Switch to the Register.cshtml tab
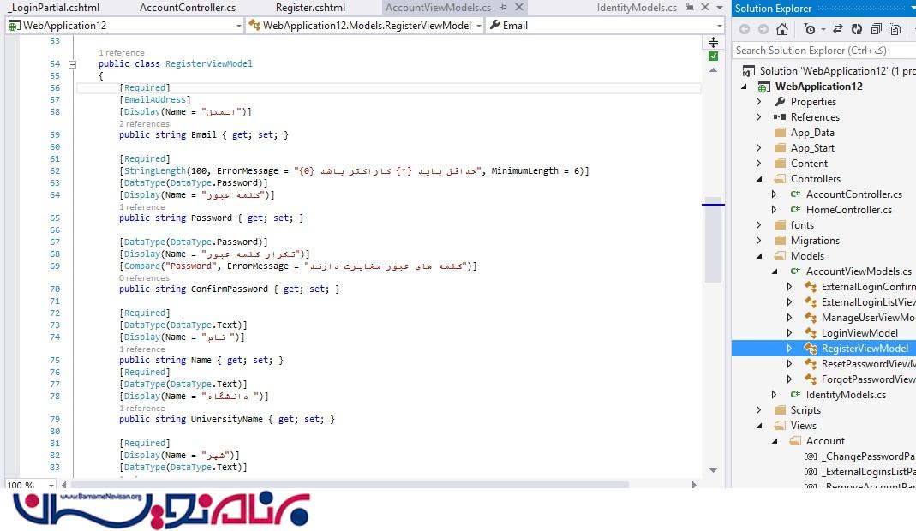916x531 pixels. click(x=310, y=8)
